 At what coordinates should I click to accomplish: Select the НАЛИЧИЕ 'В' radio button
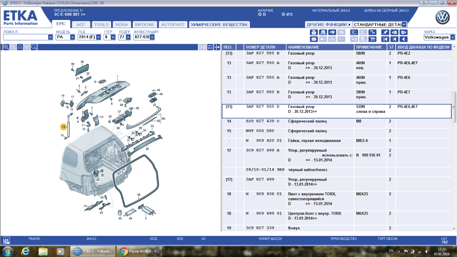tap(260, 15)
